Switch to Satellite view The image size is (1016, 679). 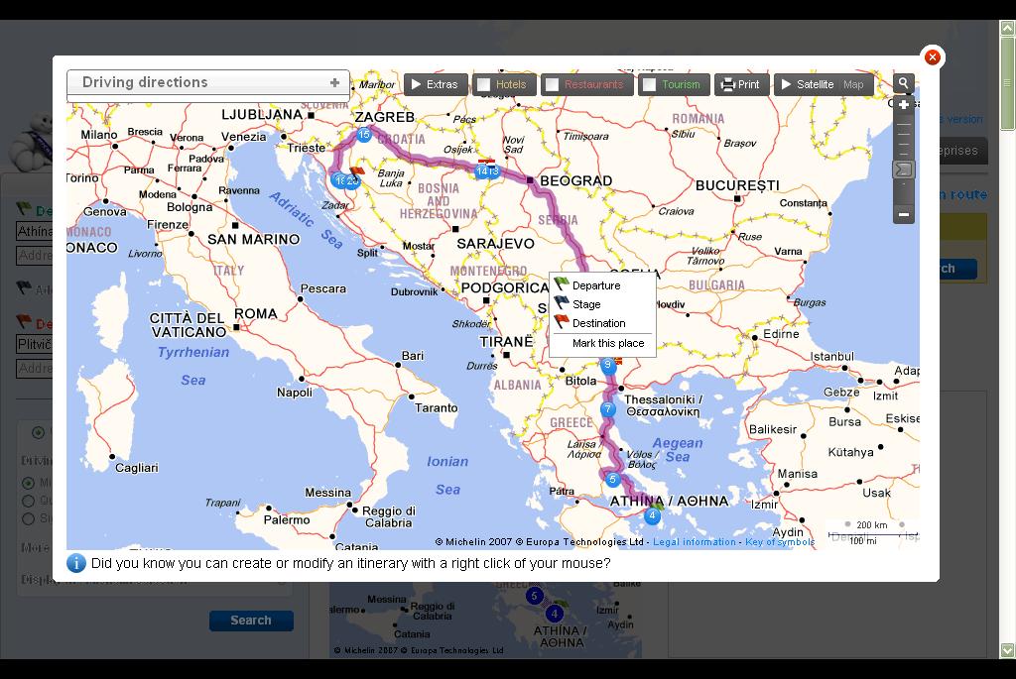point(815,85)
